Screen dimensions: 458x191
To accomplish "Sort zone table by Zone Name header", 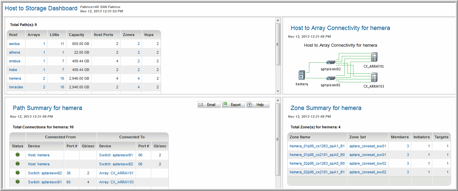I will (300, 137).
